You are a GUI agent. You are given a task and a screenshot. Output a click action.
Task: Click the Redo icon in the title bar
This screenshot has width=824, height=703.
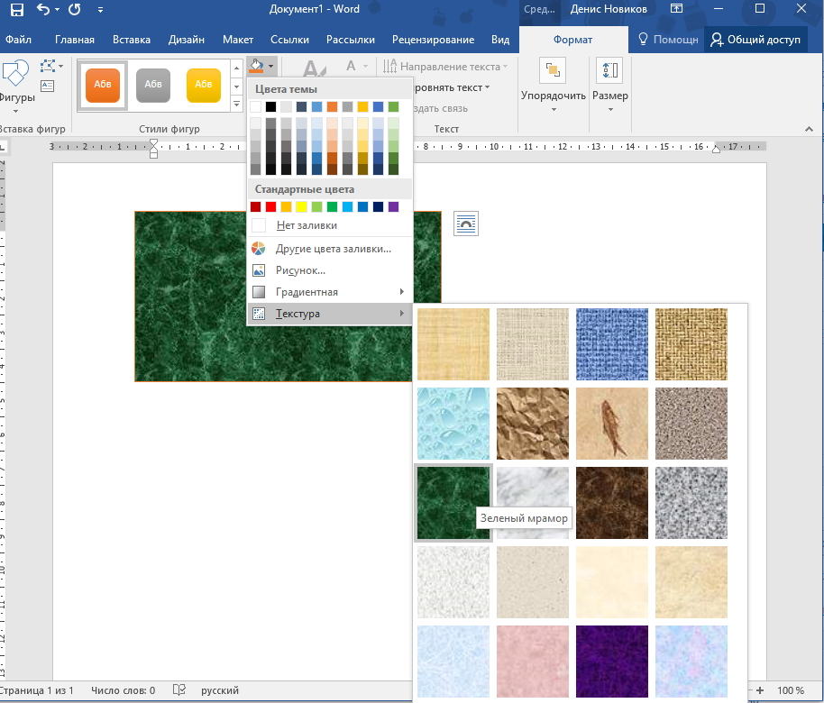tap(74, 10)
